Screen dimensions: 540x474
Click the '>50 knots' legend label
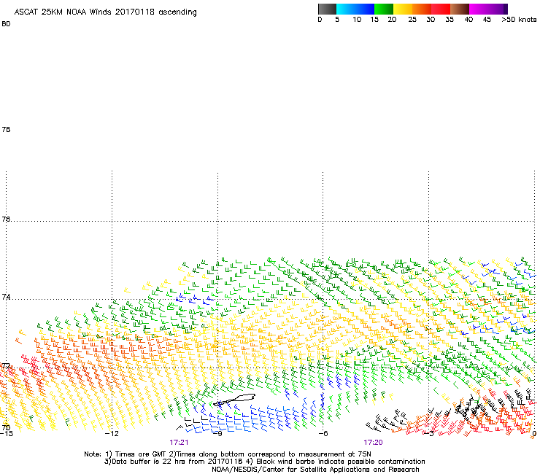tap(519, 20)
